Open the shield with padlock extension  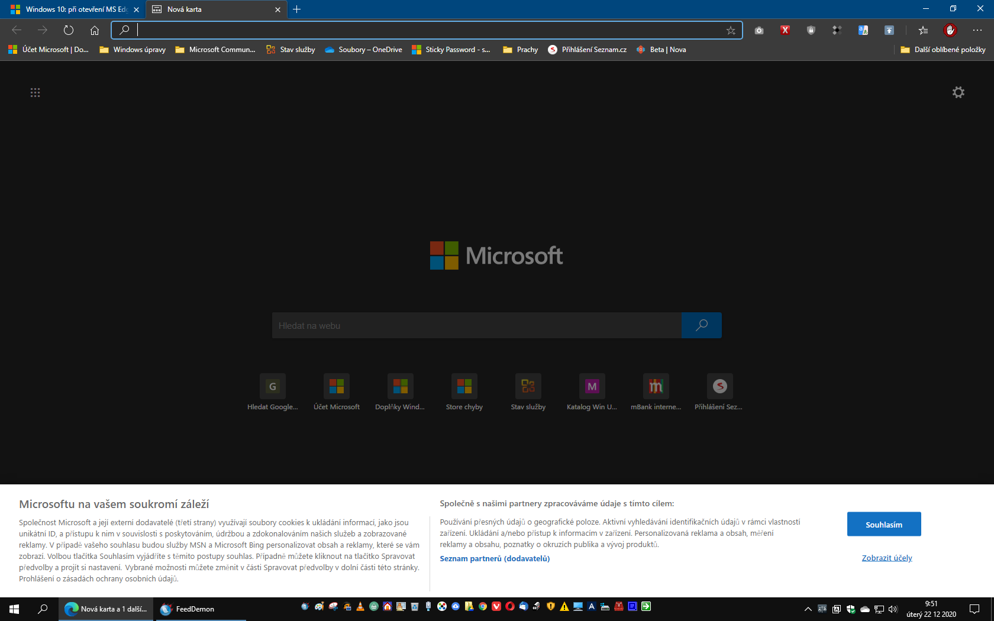(811, 30)
